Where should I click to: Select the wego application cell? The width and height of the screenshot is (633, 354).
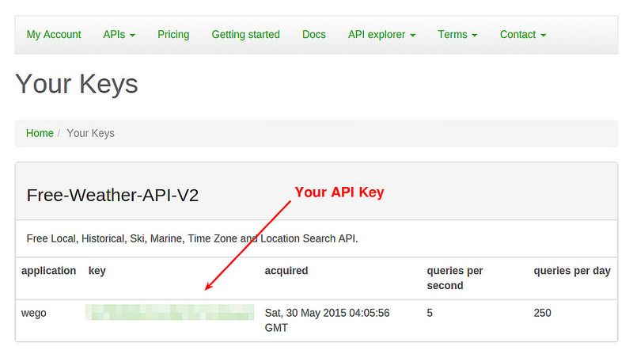[34, 313]
